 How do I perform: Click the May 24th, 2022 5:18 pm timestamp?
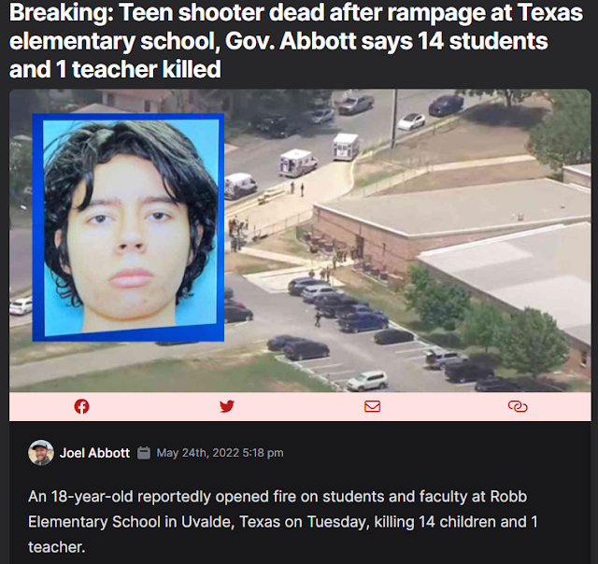coord(221,453)
